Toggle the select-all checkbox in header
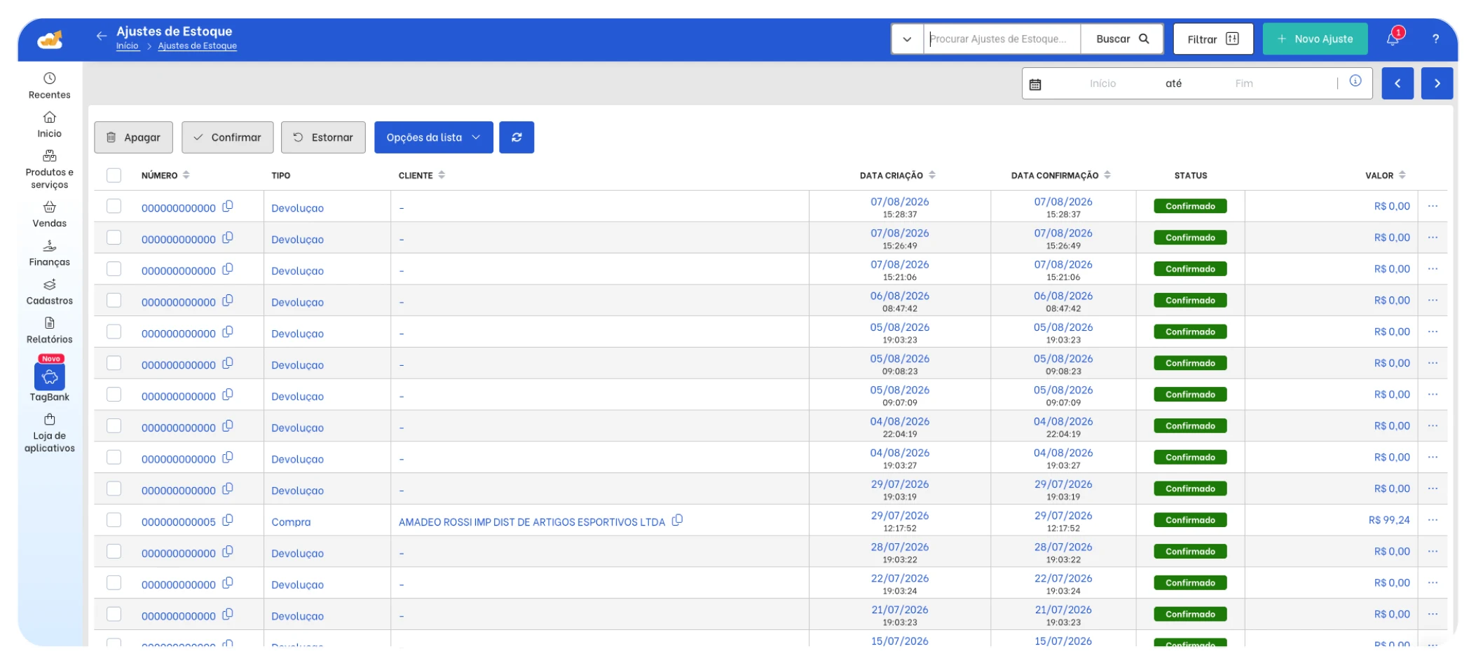The image size is (1476, 663). point(114,175)
